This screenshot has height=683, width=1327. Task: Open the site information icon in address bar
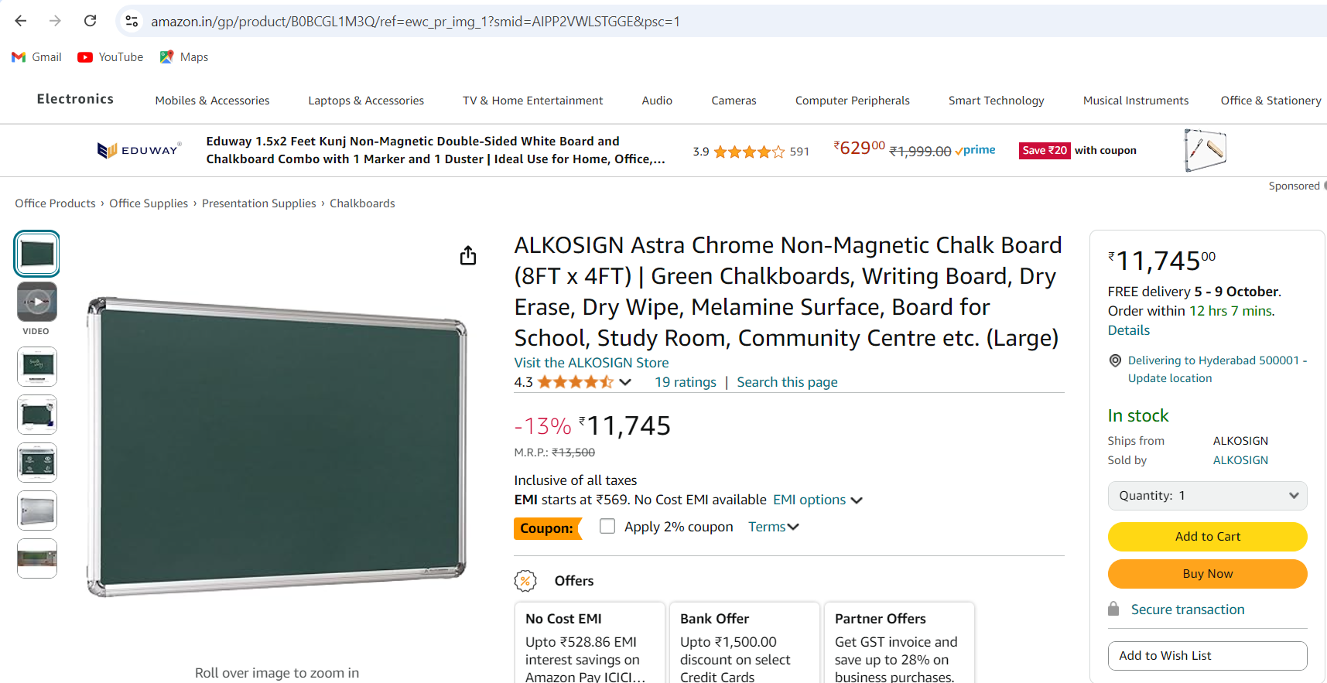(x=132, y=21)
